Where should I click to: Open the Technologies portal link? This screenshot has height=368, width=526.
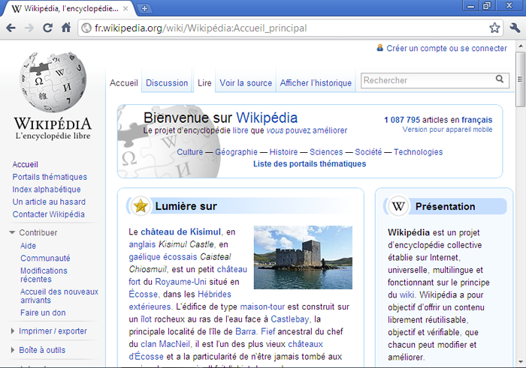coord(418,152)
